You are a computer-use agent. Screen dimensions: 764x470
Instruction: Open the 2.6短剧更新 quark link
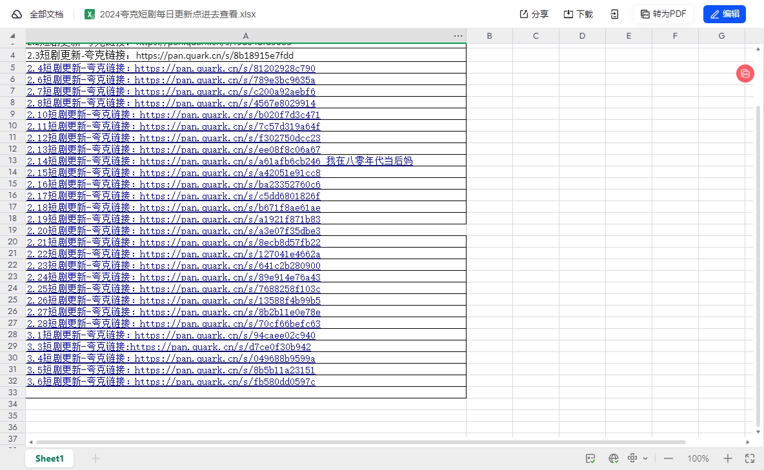(171, 80)
